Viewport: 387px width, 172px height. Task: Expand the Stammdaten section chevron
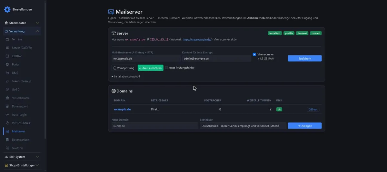(x=37, y=23)
